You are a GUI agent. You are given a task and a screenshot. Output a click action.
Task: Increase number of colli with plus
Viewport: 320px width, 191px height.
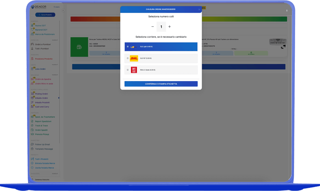tap(170, 27)
